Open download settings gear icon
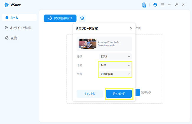Viewport: 192px width, 124px height. point(82,18)
